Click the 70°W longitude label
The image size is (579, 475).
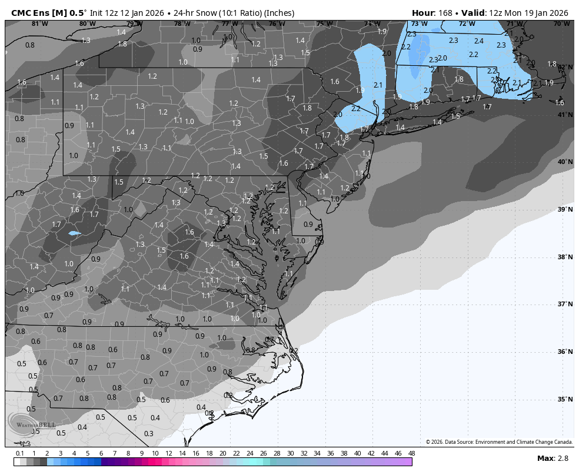[x=561, y=24]
